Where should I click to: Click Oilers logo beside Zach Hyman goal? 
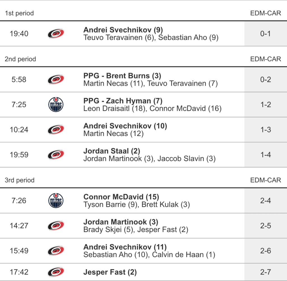[x=56, y=105]
